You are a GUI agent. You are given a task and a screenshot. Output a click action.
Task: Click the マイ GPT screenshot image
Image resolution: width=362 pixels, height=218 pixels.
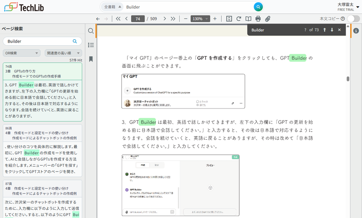click(x=183, y=91)
